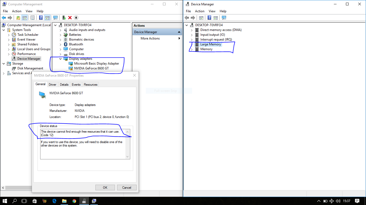Select Local Users and Groups
Image resolution: width=366 pixels, height=205 pixels.
coord(34,49)
